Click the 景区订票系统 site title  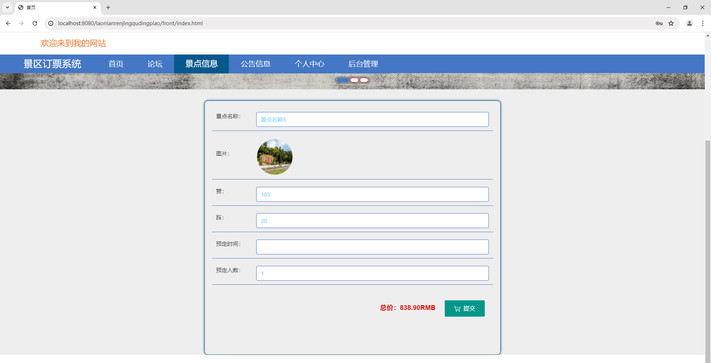(x=52, y=64)
